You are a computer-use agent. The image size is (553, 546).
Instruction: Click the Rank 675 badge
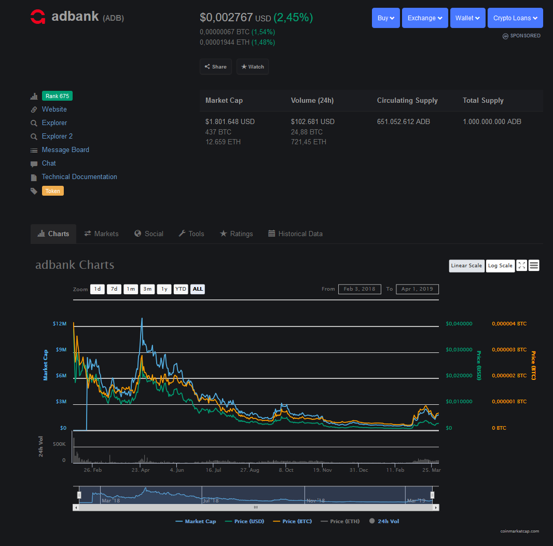coord(57,96)
